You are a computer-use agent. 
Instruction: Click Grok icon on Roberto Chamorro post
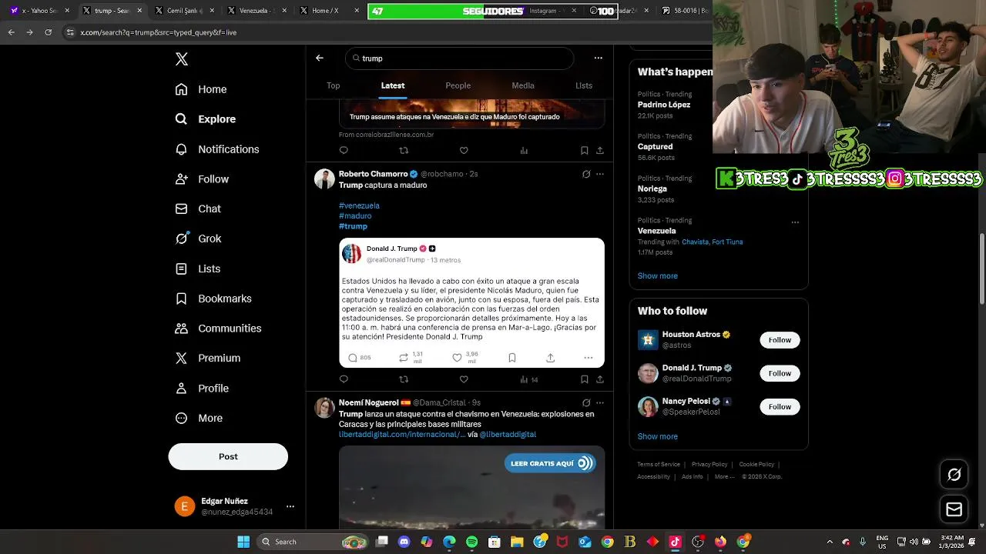pyautogui.click(x=586, y=174)
